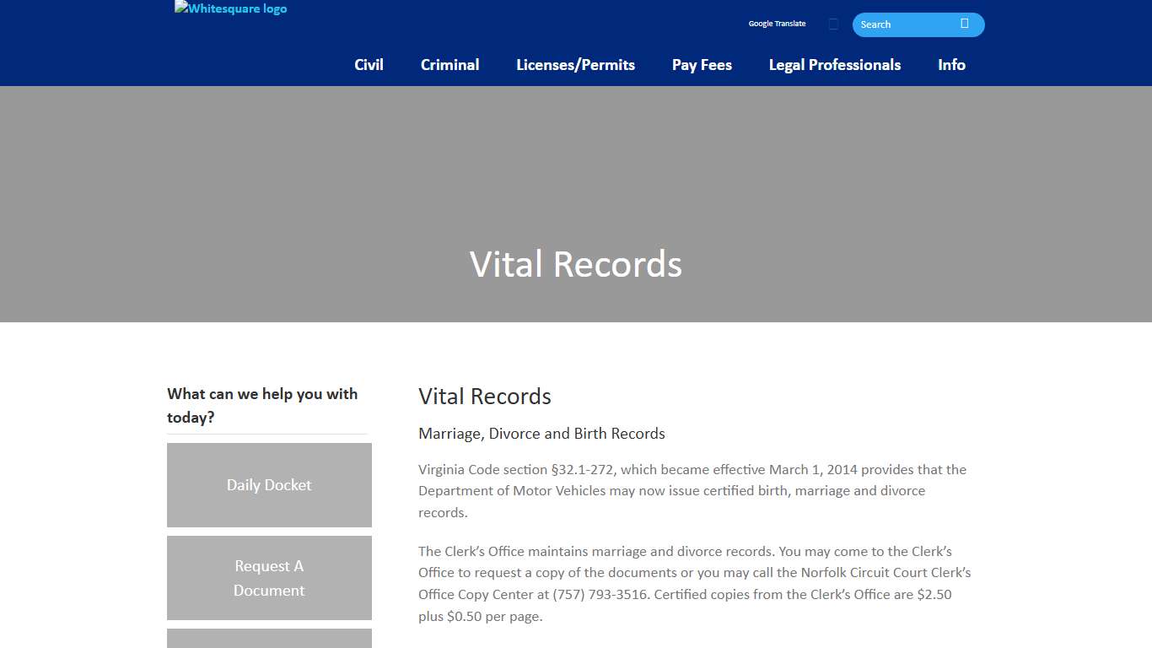Image resolution: width=1152 pixels, height=648 pixels.
Task: Open the Pay Fees page
Action: point(702,65)
